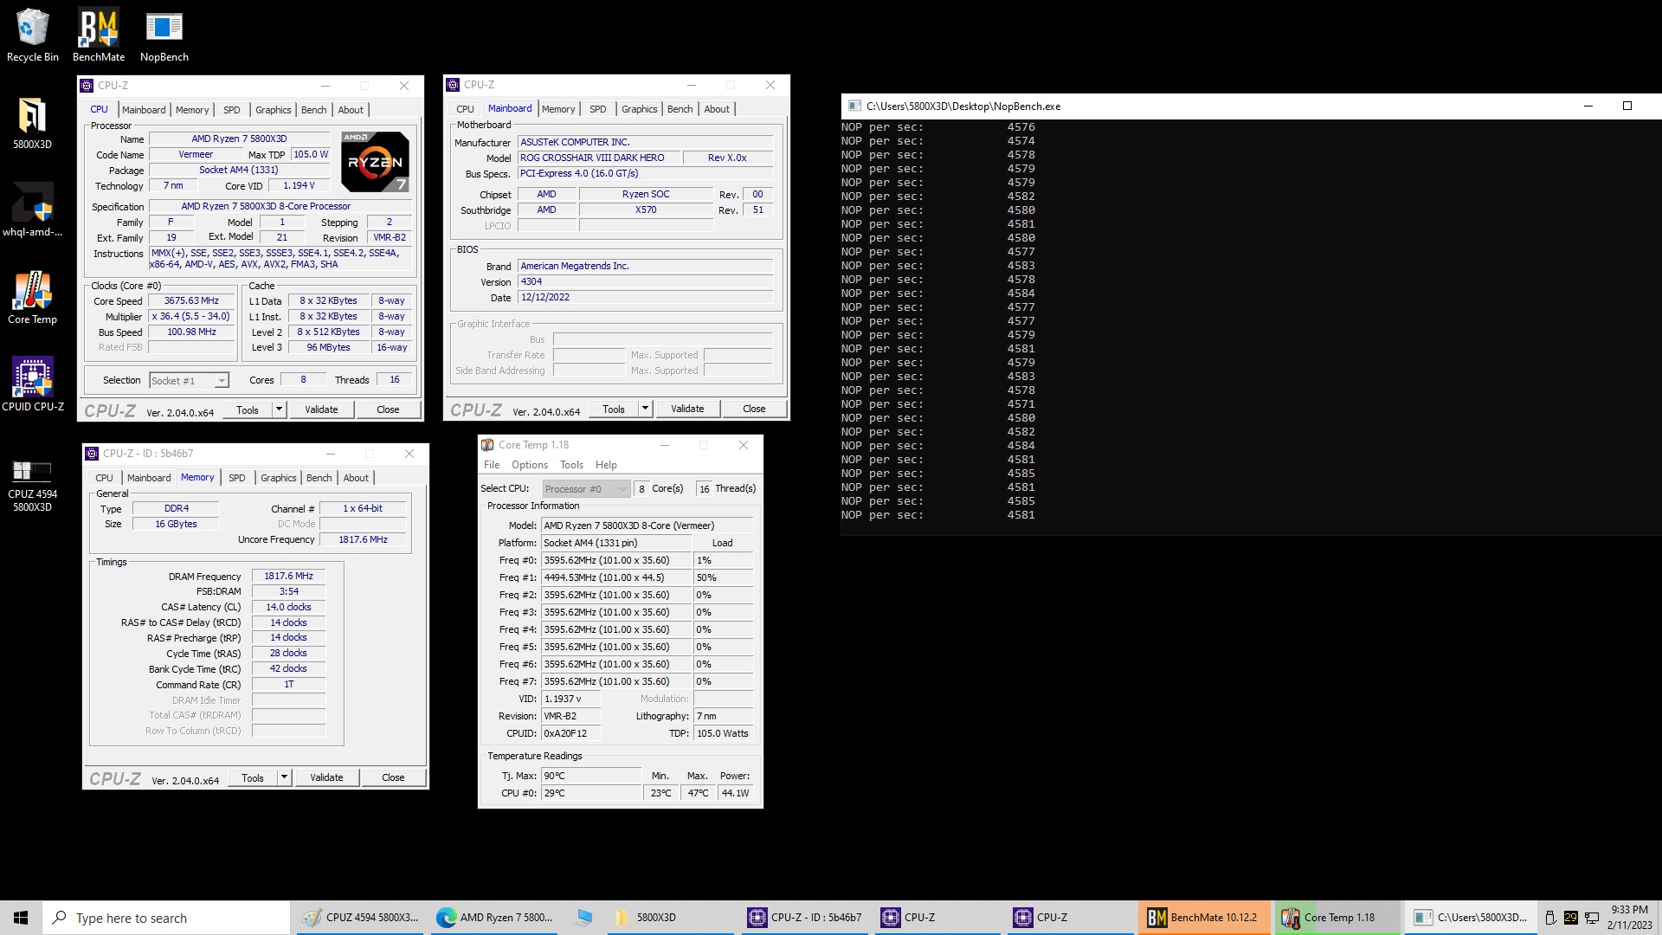
Task: Open the Core Temp desktop shortcut
Action: [32, 298]
